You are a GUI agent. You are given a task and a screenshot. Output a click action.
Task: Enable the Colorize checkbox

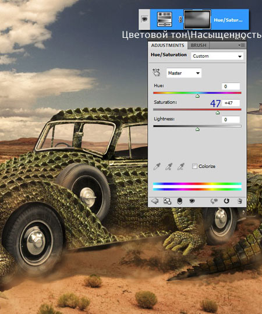click(x=194, y=166)
